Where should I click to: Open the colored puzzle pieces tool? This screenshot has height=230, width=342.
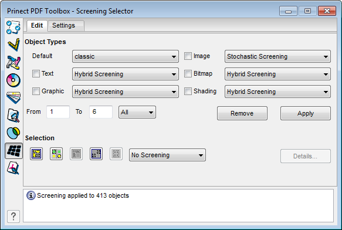coord(13,63)
